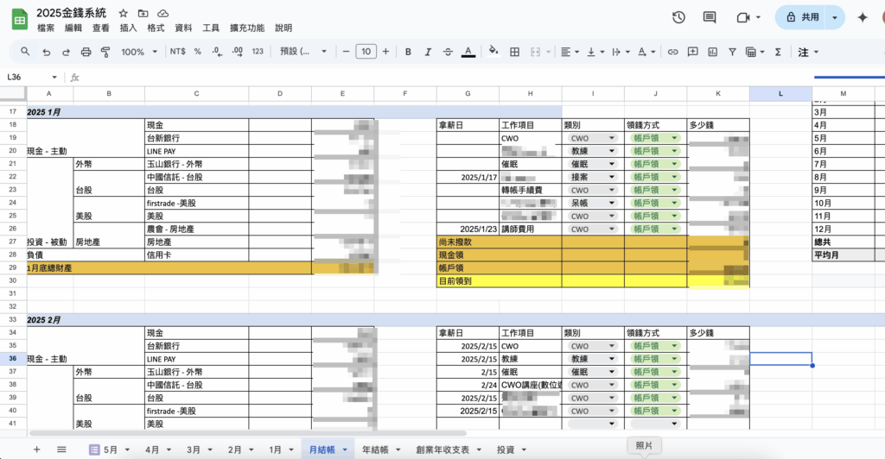Open the borders tool
This screenshot has width=885, height=459.
click(515, 52)
